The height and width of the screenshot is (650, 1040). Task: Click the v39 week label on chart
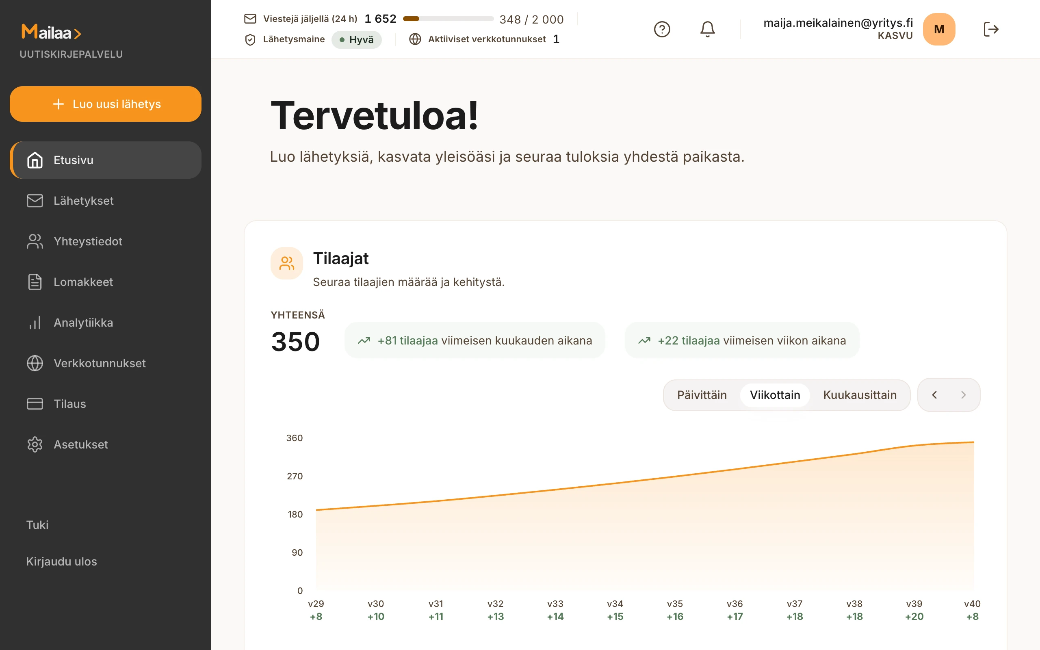(914, 604)
